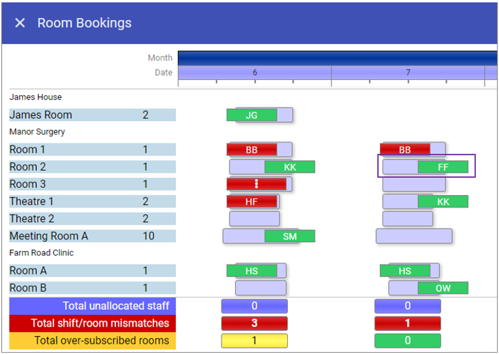Click the shift/room mismatches count of 3

coord(254,324)
